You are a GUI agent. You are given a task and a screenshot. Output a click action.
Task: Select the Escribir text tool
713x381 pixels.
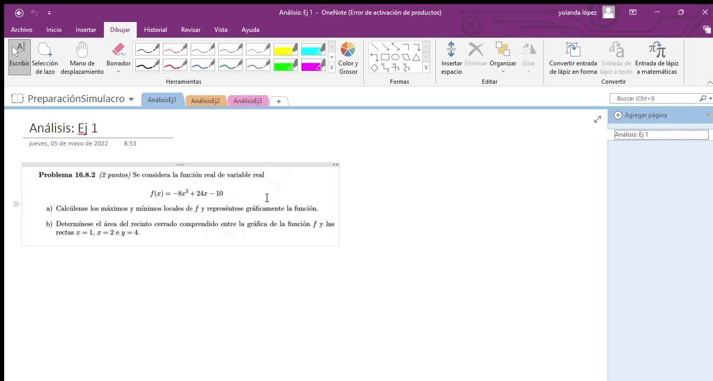[19, 57]
